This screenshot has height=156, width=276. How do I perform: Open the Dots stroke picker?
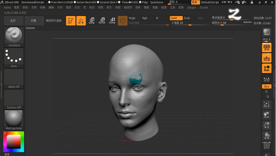[14, 58]
